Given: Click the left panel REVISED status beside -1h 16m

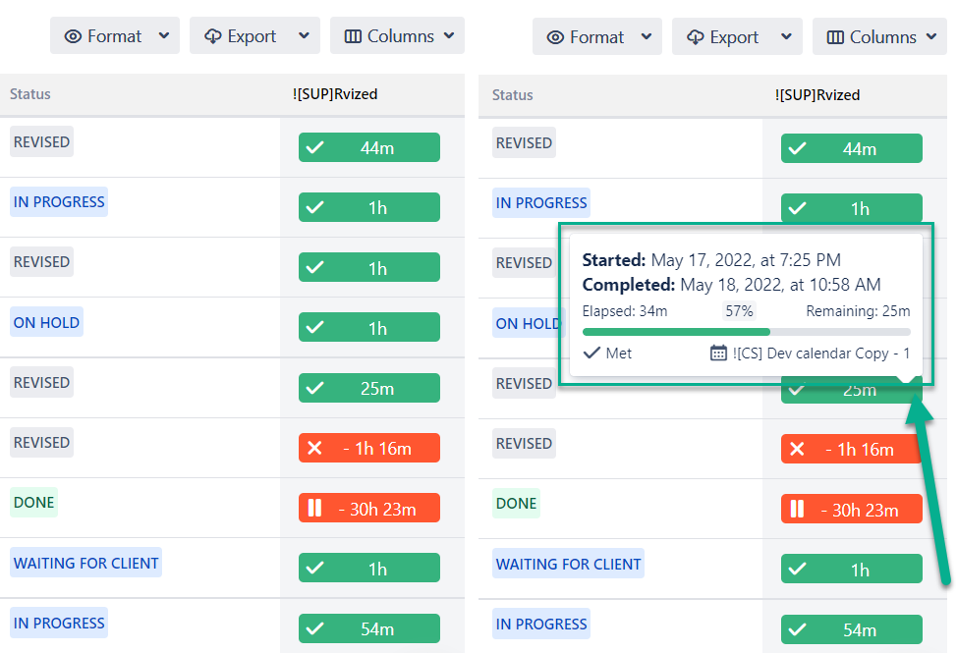Looking at the screenshot, I should tap(41, 442).
